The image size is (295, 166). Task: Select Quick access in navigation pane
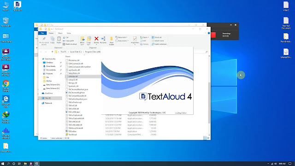pos(49,59)
